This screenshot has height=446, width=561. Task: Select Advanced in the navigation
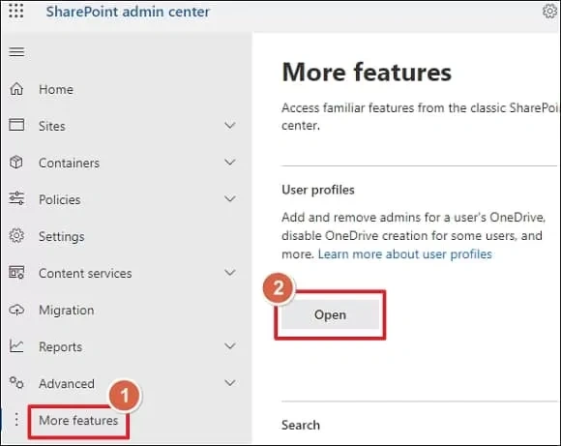tap(67, 384)
